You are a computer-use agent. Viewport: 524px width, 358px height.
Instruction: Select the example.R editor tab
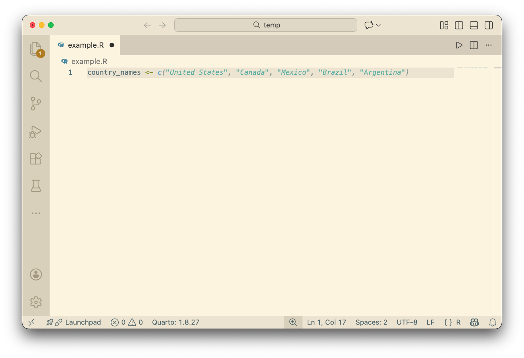click(x=85, y=45)
